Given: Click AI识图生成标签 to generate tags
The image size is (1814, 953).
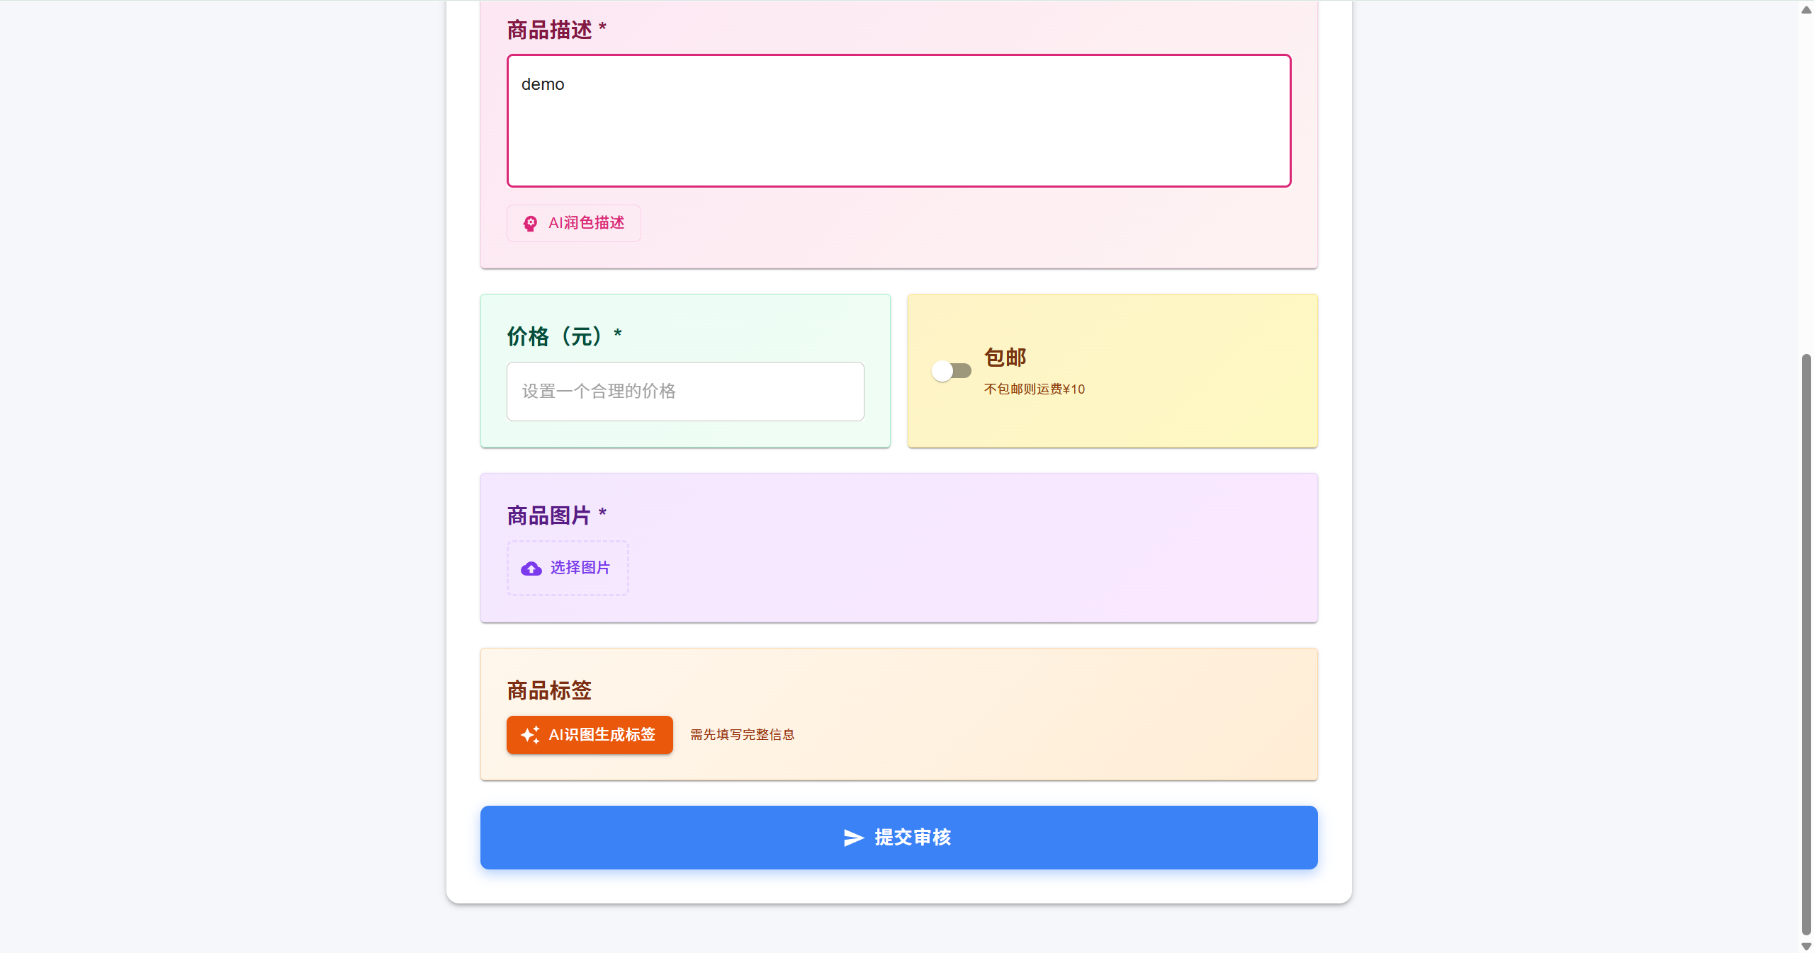Looking at the screenshot, I should click(589, 735).
